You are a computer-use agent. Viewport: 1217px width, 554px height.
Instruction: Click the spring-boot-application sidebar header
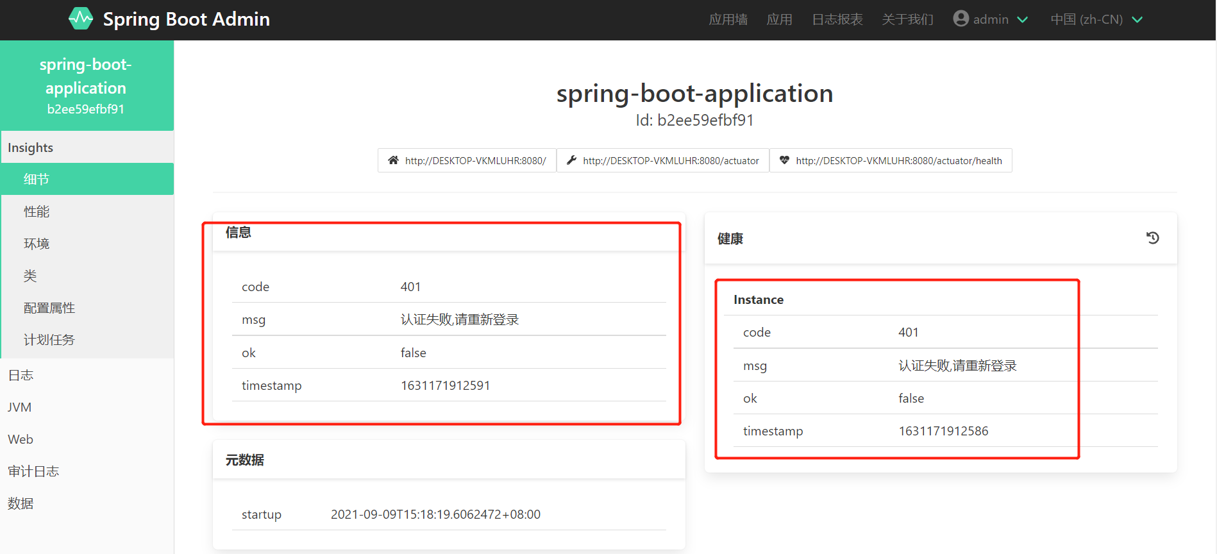[87, 86]
